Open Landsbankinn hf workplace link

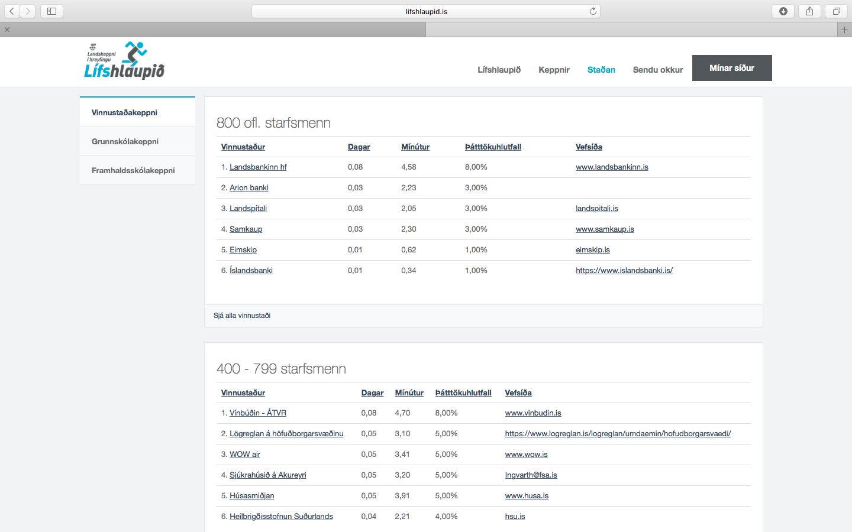(258, 167)
